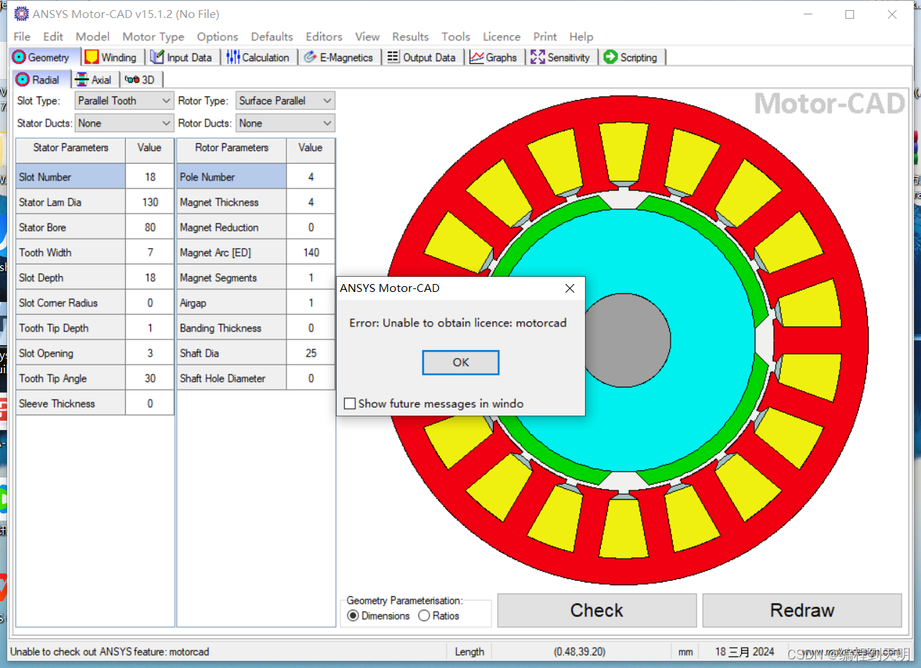
Task: Click the 3D glasses sub-tab icon
Action: tap(132, 80)
